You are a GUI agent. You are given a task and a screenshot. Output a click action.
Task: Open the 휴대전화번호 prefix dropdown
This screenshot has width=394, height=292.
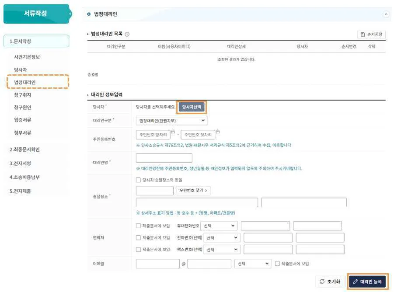pyautogui.click(x=219, y=226)
